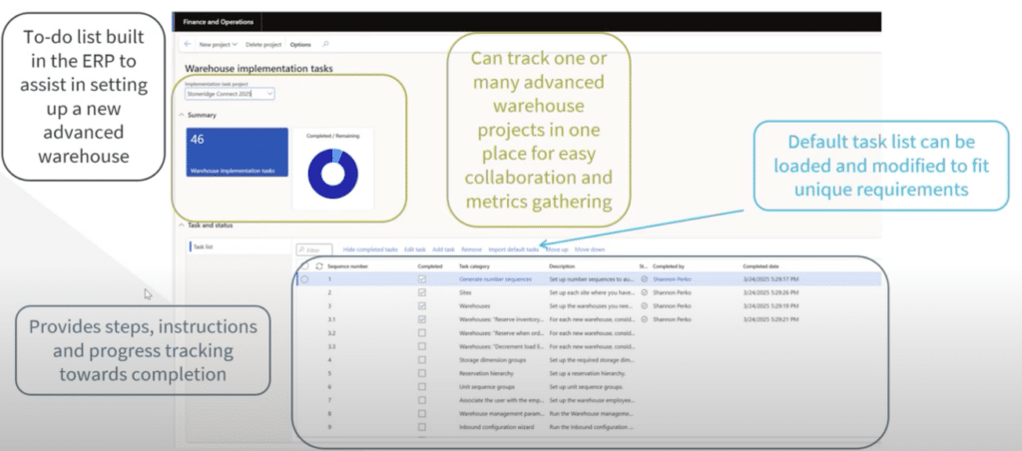Collapse the Summary section
Screen dimensions: 1022x451
point(180,116)
